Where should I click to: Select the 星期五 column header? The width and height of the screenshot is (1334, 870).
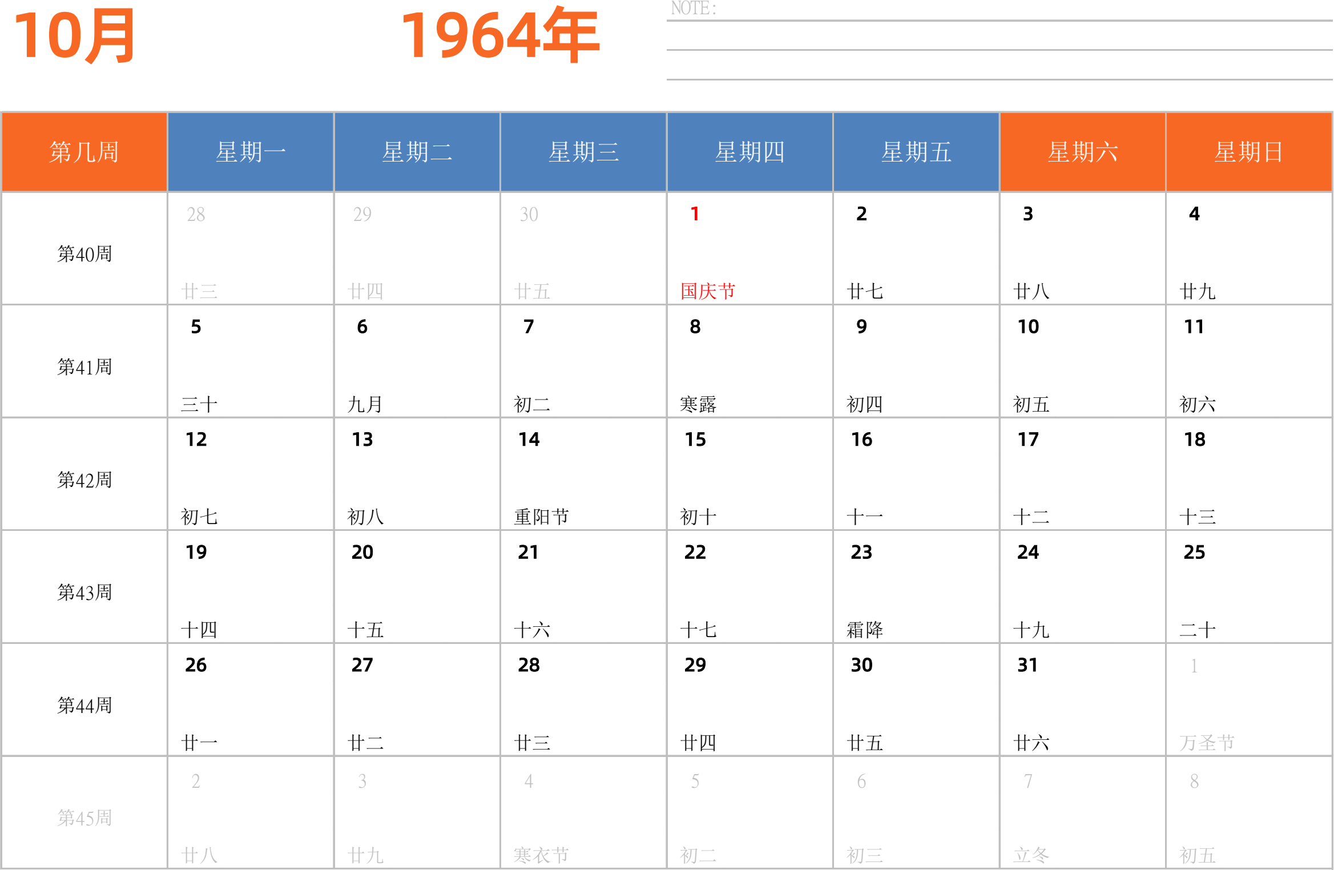[916, 152]
